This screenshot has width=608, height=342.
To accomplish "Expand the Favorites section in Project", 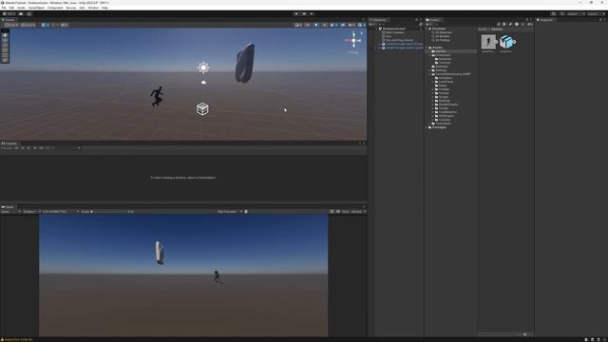I will click(427, 28).
